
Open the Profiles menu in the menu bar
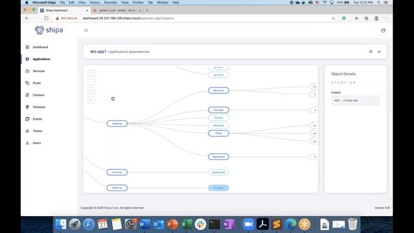(x=138, y=3)
